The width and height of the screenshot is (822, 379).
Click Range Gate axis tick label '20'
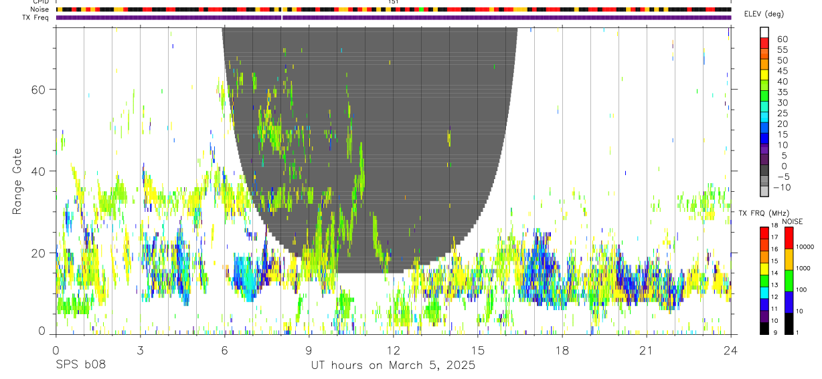click(x=39, y=253)
